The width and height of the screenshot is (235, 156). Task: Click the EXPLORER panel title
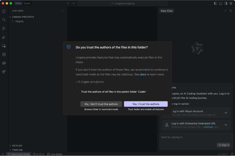pyautogui.click(x=18, y=11)
